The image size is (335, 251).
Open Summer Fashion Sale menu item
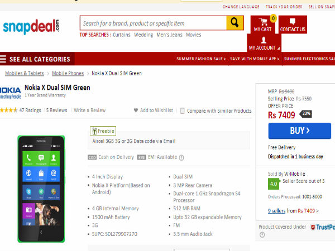(201, 59)
